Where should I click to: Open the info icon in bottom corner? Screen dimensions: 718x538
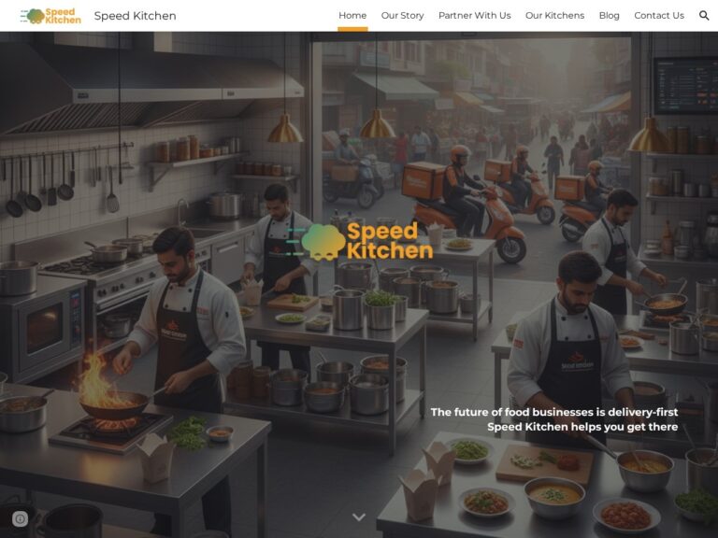pyautogui.click(x=21, y=518)
